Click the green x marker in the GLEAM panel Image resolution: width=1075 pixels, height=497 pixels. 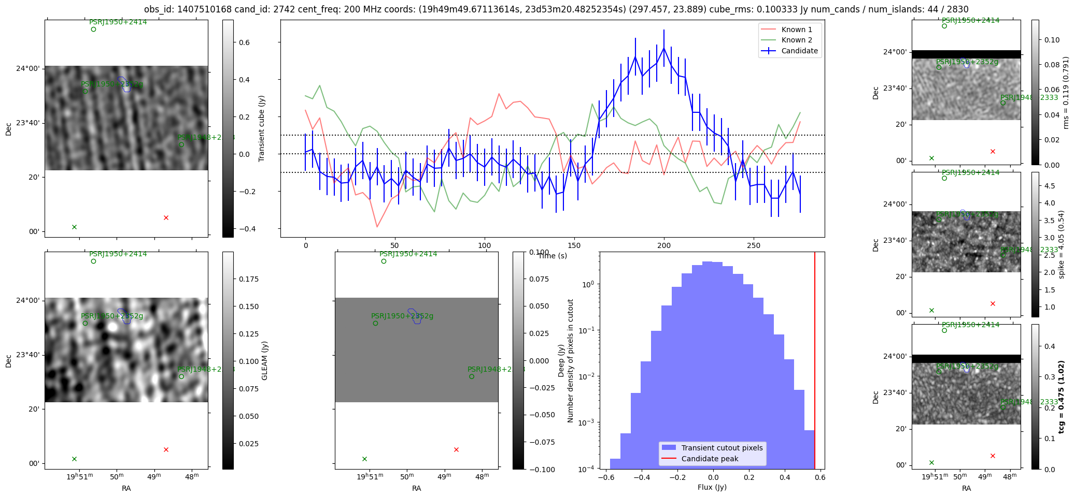pyautogui.click(x=74, y=459)
